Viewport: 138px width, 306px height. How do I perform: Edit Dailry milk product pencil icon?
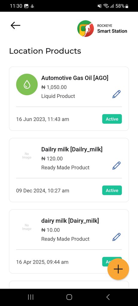pyautogui.click(x=116, y=166)
